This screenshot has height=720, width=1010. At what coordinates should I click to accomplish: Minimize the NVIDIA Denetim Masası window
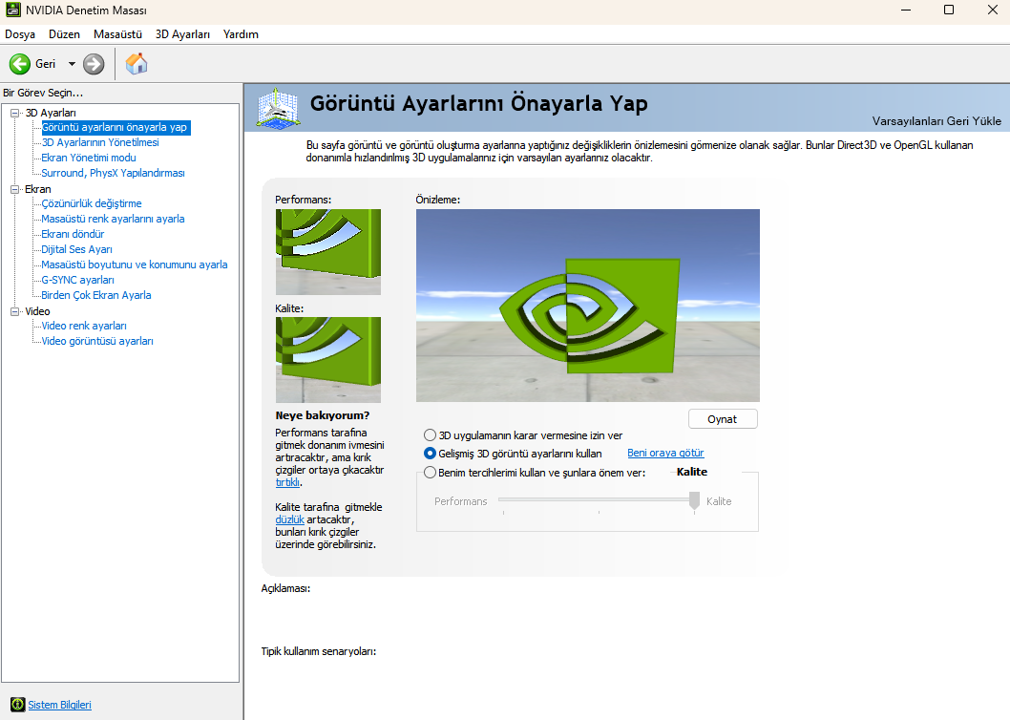pyautogui.click(x=906, y=10)
